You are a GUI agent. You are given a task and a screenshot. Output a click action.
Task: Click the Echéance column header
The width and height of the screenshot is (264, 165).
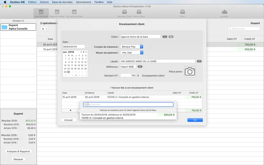click(90, 93)
